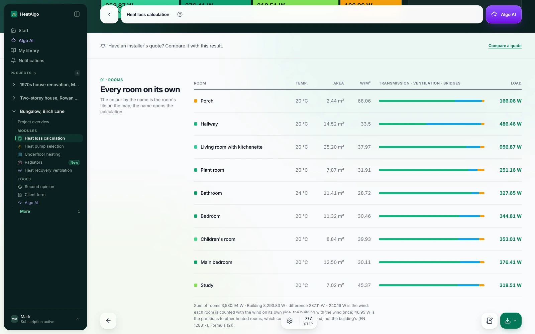535x334 pixels.
Task: Click the Living room with kitchenette name
Action: click(x=231, y=147)
